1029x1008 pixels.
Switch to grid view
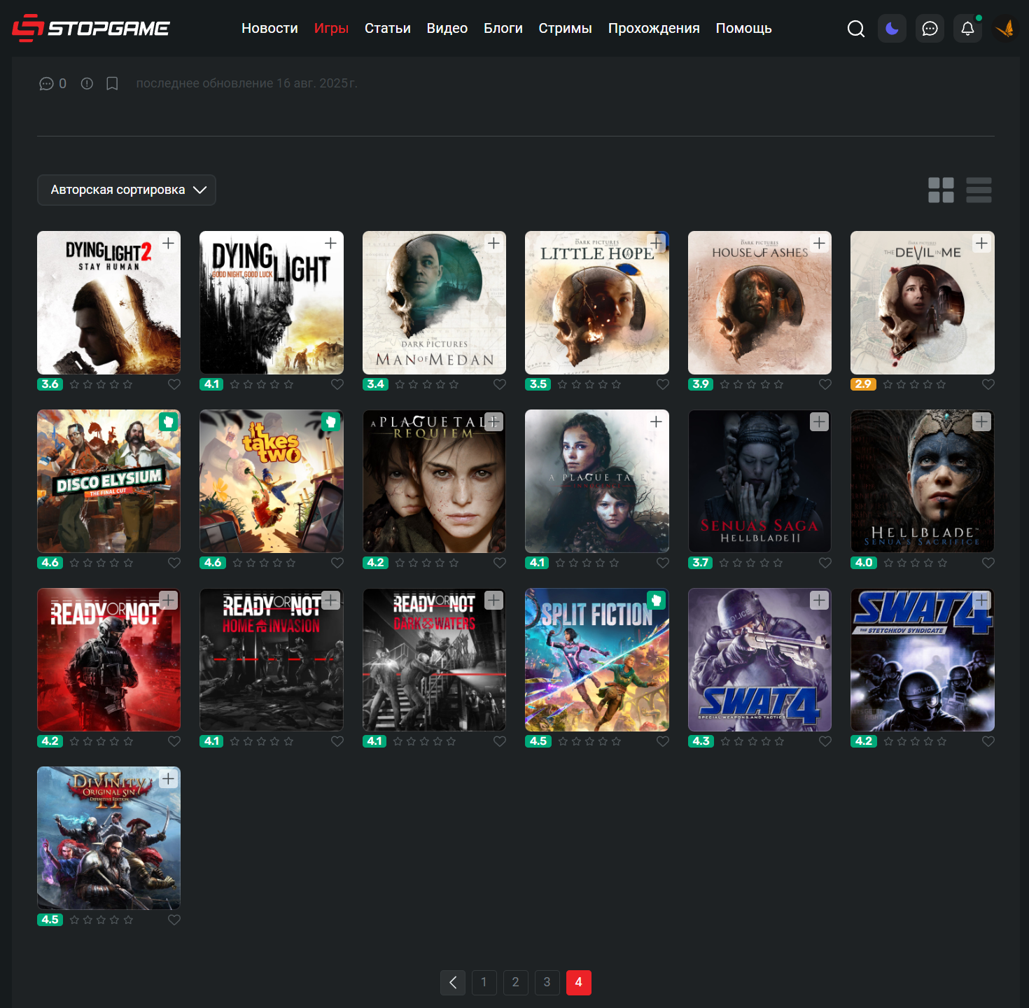point(941,190)
